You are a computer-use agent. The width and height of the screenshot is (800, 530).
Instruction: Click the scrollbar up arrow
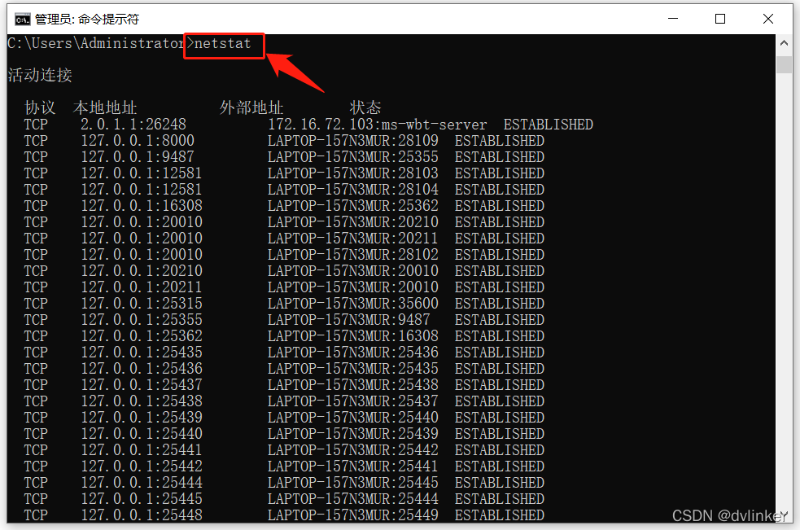click(784, 43)
